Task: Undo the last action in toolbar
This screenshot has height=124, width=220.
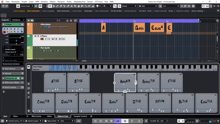Action: (x=3, y=6)
